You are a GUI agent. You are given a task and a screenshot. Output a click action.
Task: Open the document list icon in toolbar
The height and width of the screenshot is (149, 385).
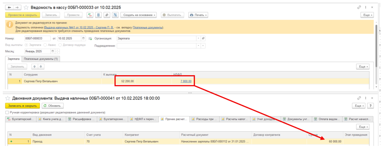(99, 15)
